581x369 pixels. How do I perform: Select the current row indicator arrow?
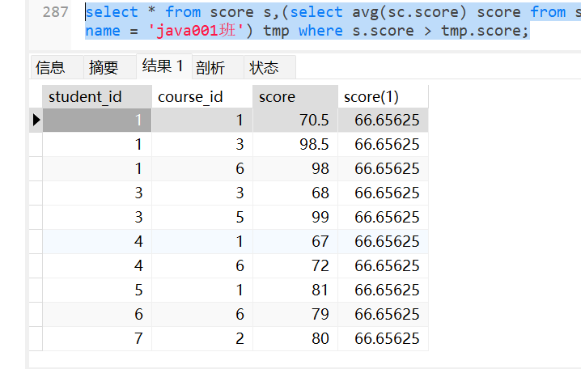pyautogui.click(x=36, y=120)
